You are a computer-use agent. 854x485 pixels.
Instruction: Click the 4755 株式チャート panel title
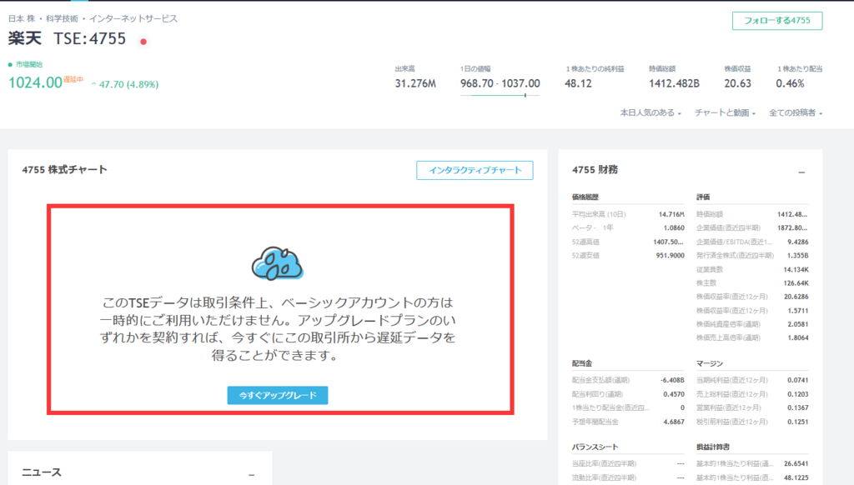[x=65, y=170]
